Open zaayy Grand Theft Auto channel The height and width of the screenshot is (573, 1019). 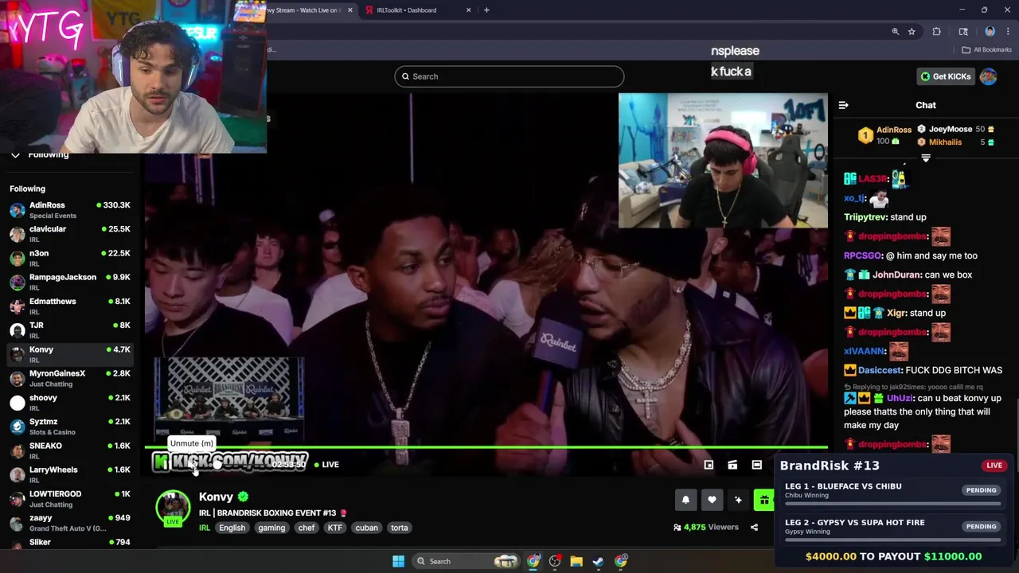70,523
